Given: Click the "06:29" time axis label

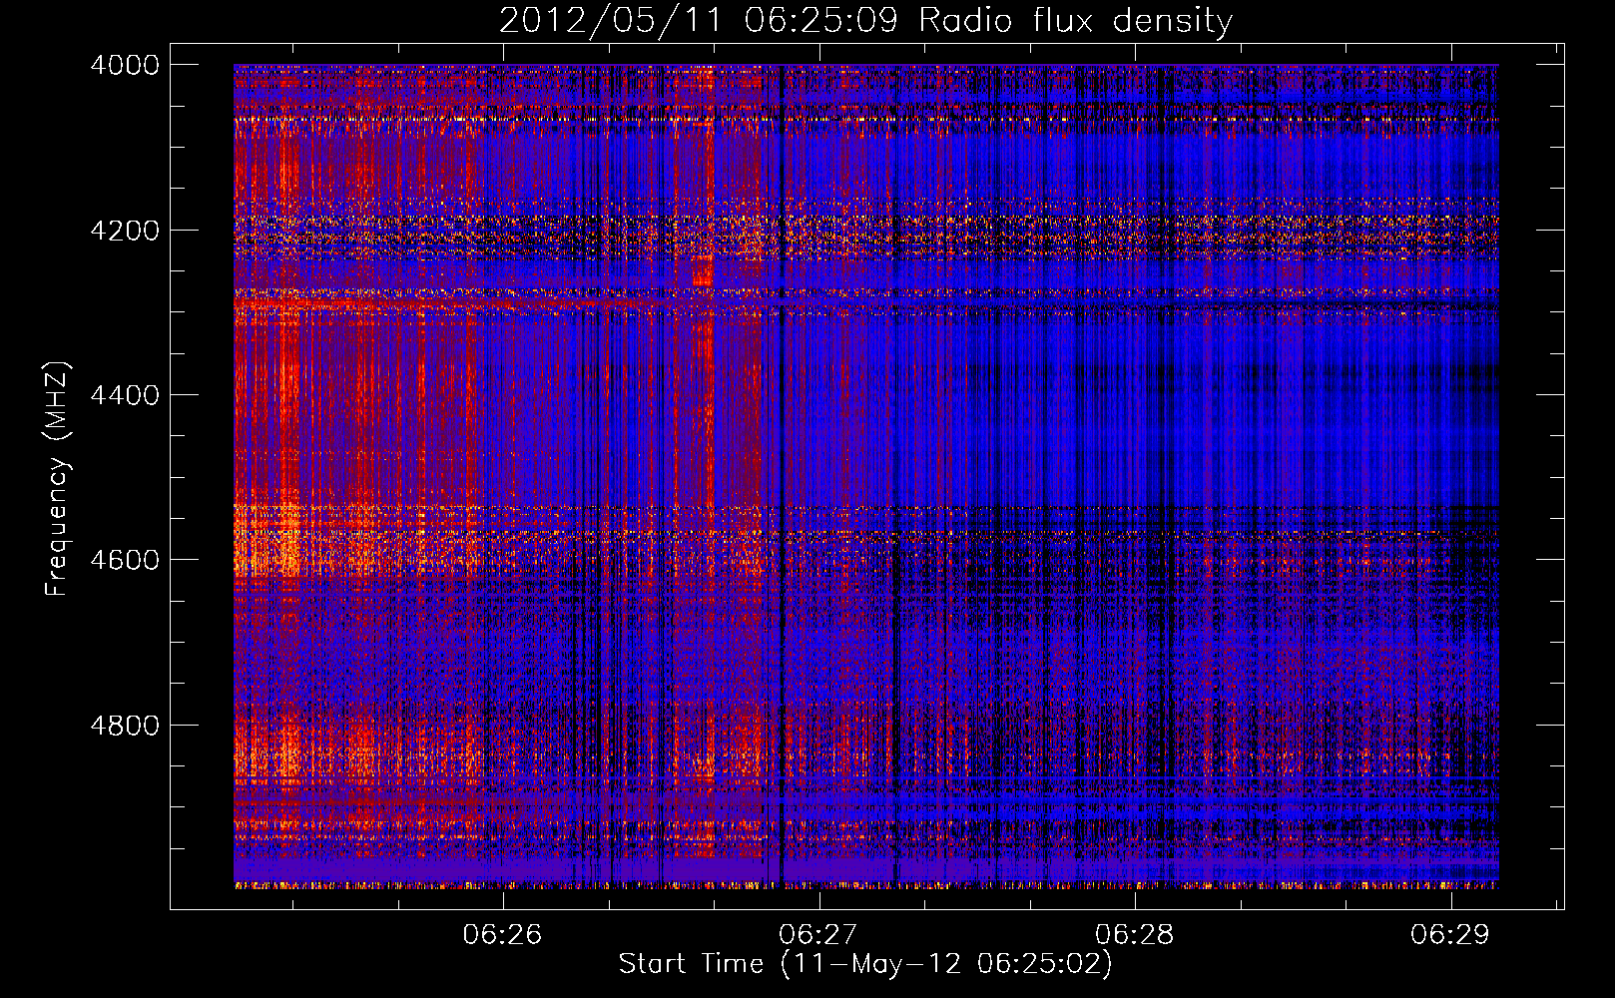Looking at the screenshot, I should tap(1449, 934).
